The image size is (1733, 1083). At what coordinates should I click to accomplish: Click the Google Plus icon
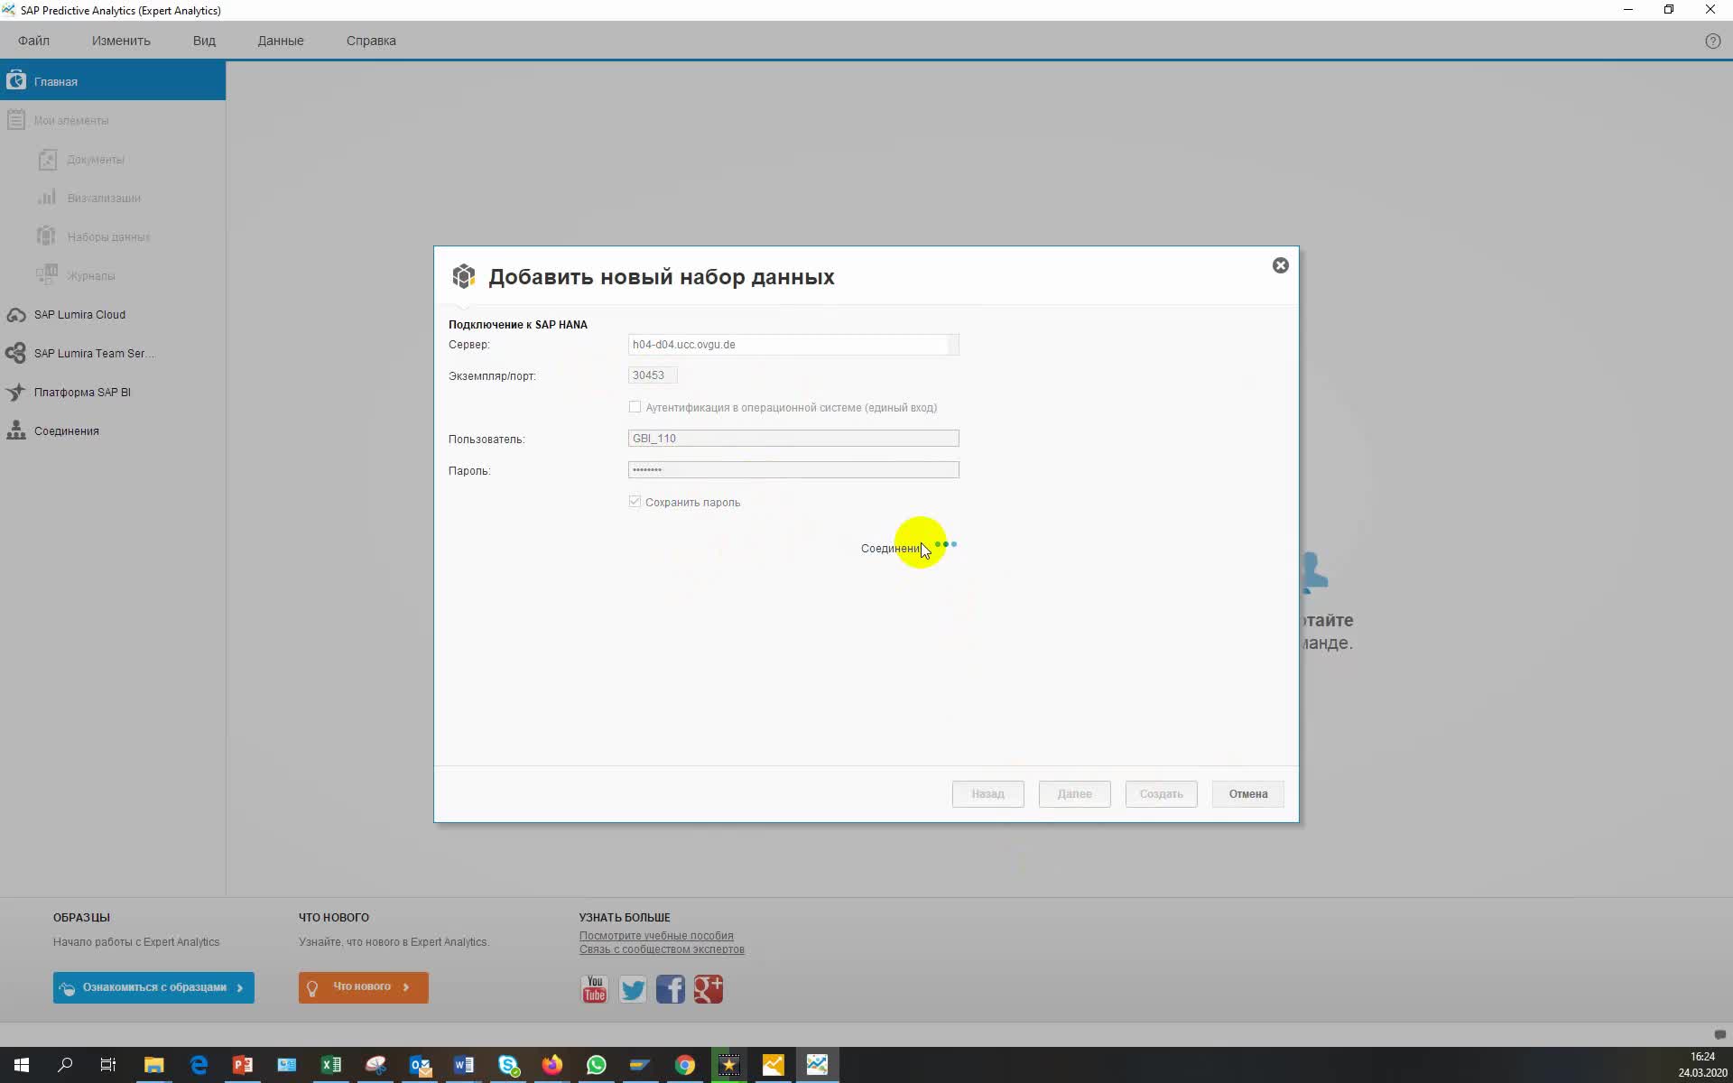(709, 989)
